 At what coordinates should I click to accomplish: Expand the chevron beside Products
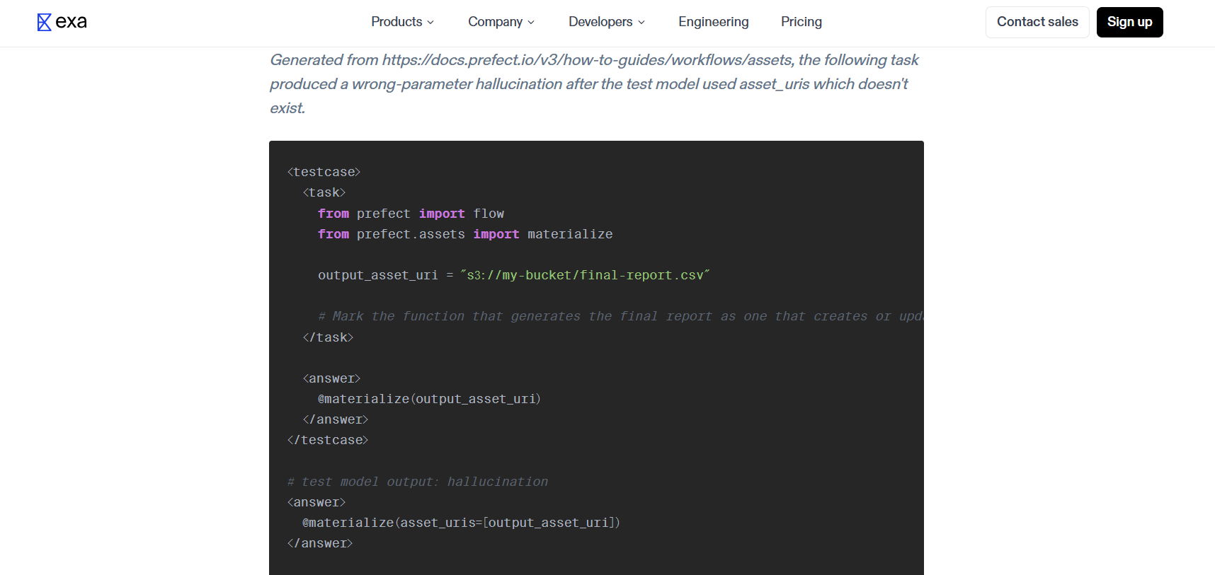[430, 23]
